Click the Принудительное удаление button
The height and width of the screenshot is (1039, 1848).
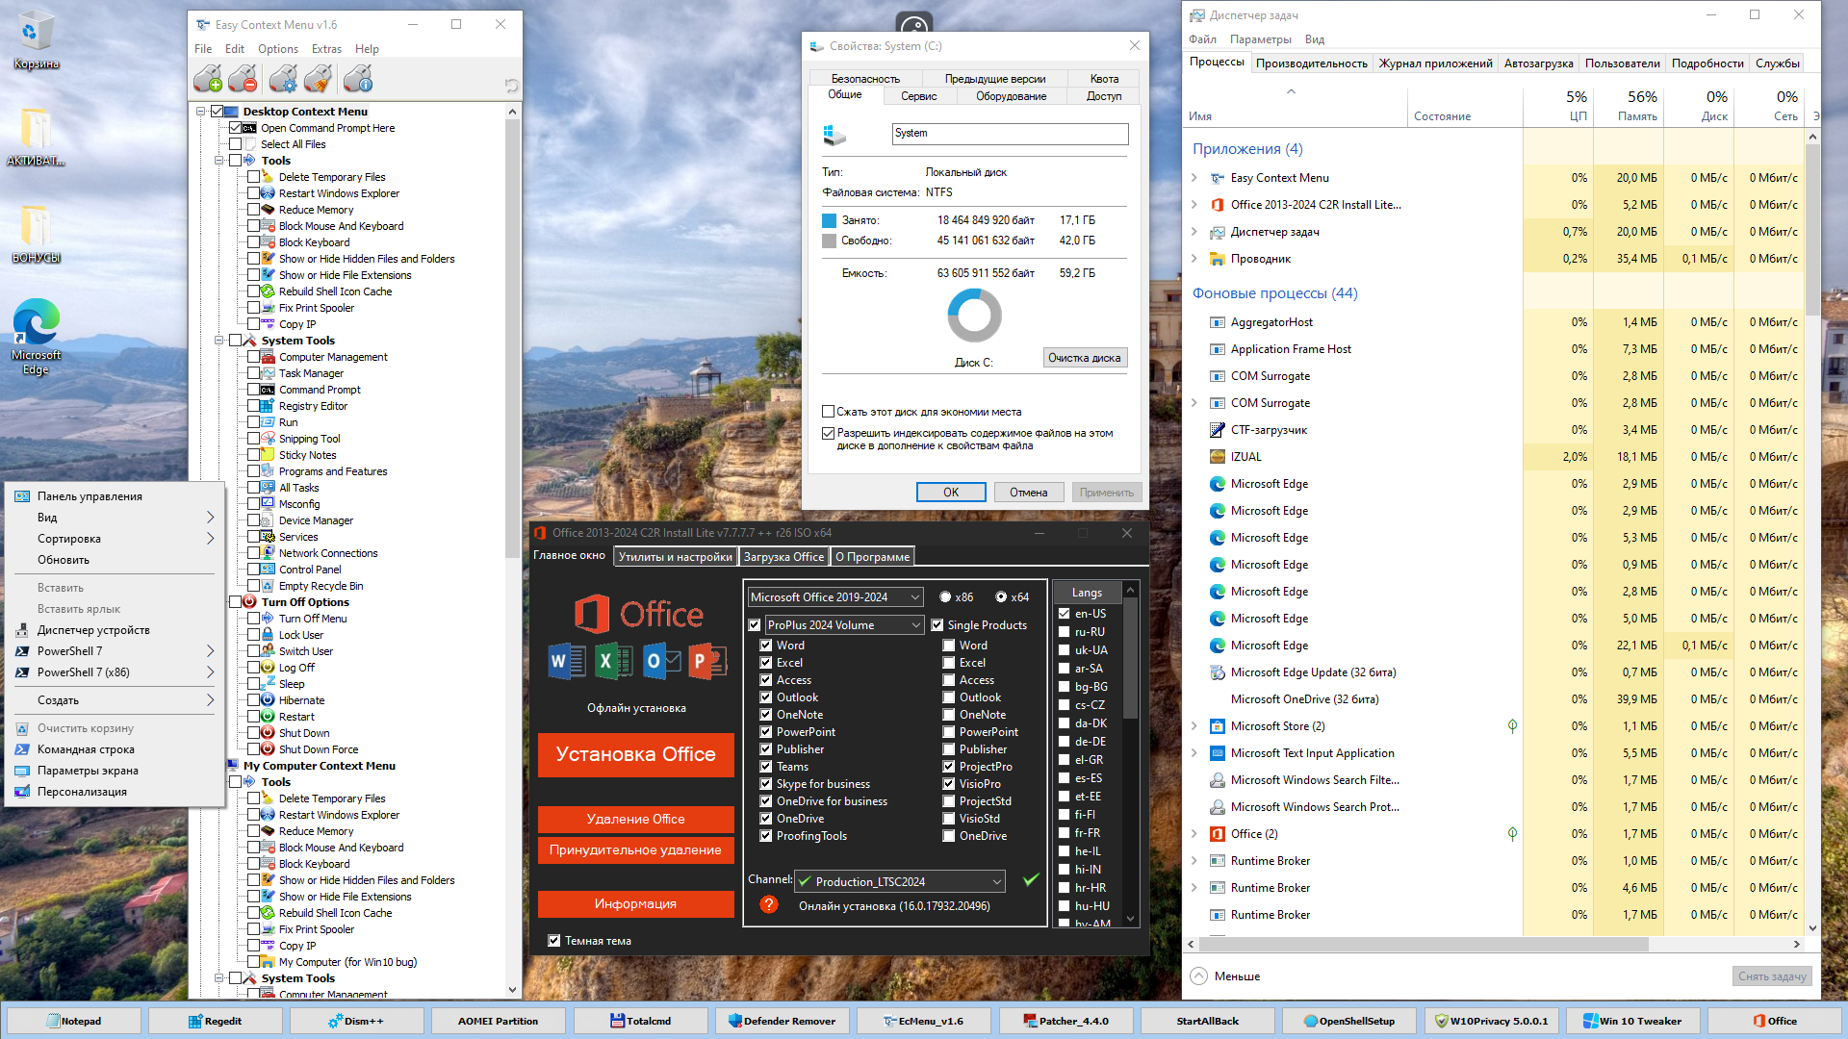[x=636, y=849]
